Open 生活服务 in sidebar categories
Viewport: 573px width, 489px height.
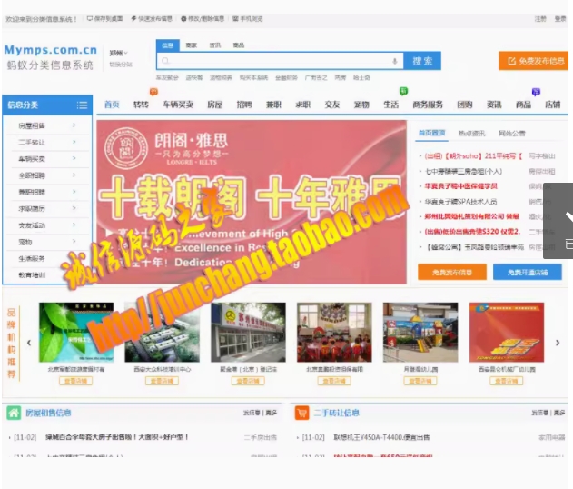click(x=32, y=258)
